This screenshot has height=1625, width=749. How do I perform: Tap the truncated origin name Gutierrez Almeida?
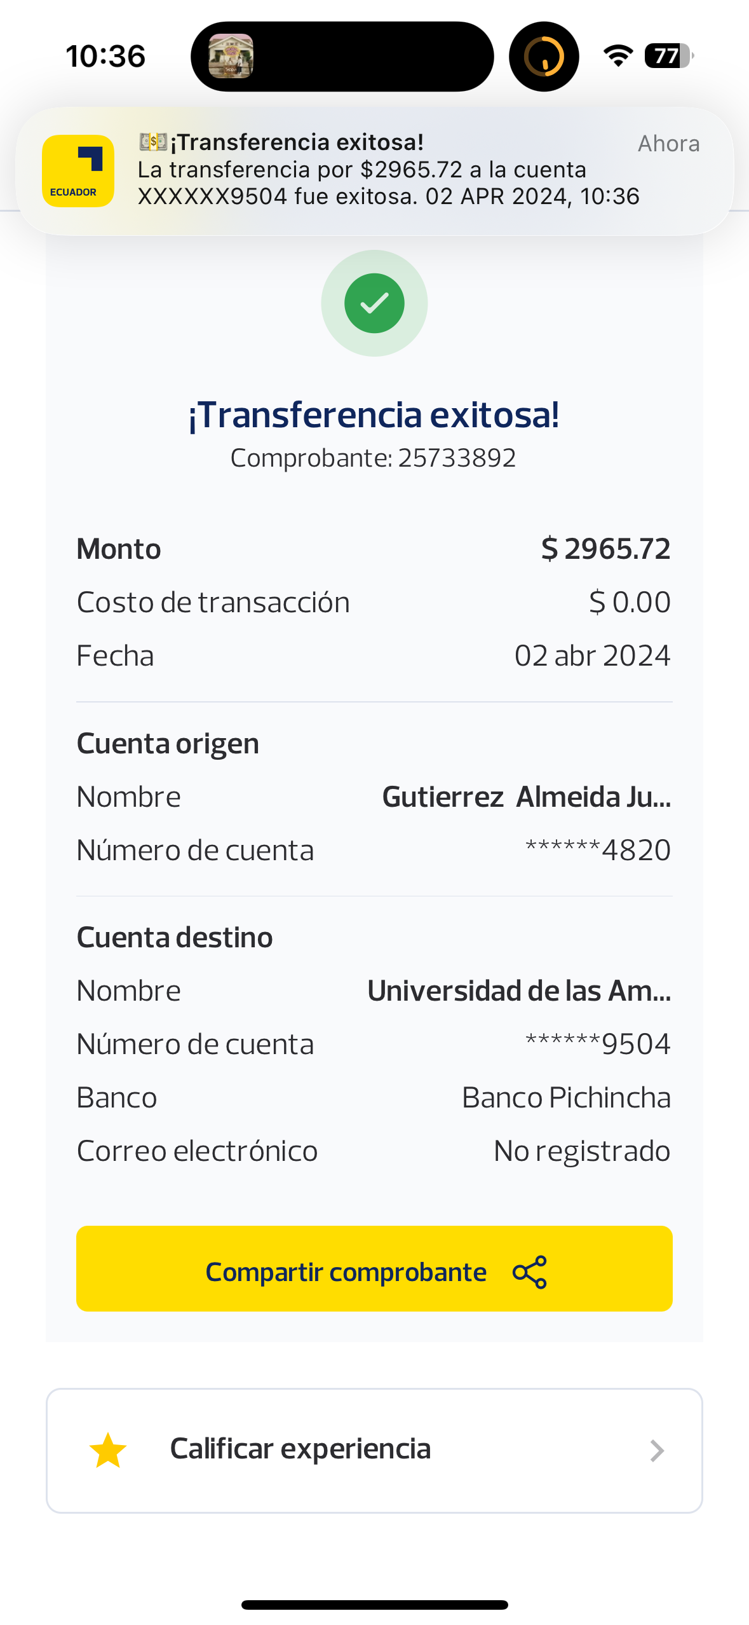526,797
